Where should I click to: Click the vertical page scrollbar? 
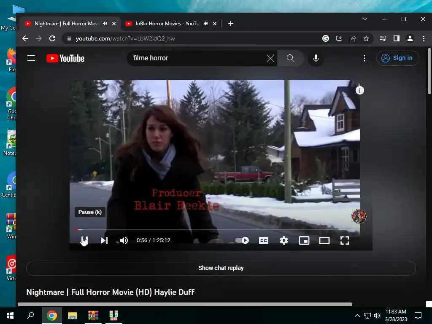(429, 71)
